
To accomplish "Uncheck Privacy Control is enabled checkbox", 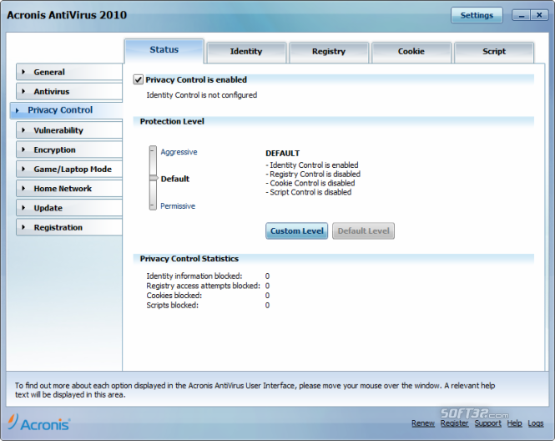I will click(138, 79).
